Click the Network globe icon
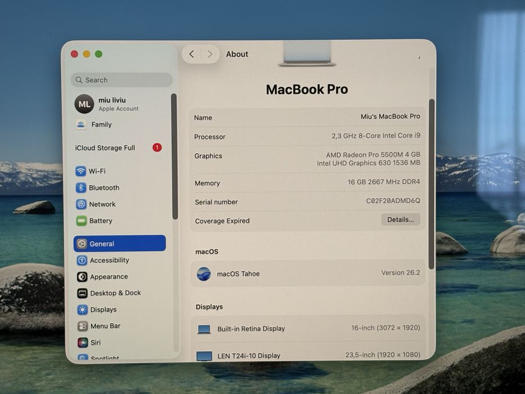This screenshot has height=394, width=525. coord(81,204)
